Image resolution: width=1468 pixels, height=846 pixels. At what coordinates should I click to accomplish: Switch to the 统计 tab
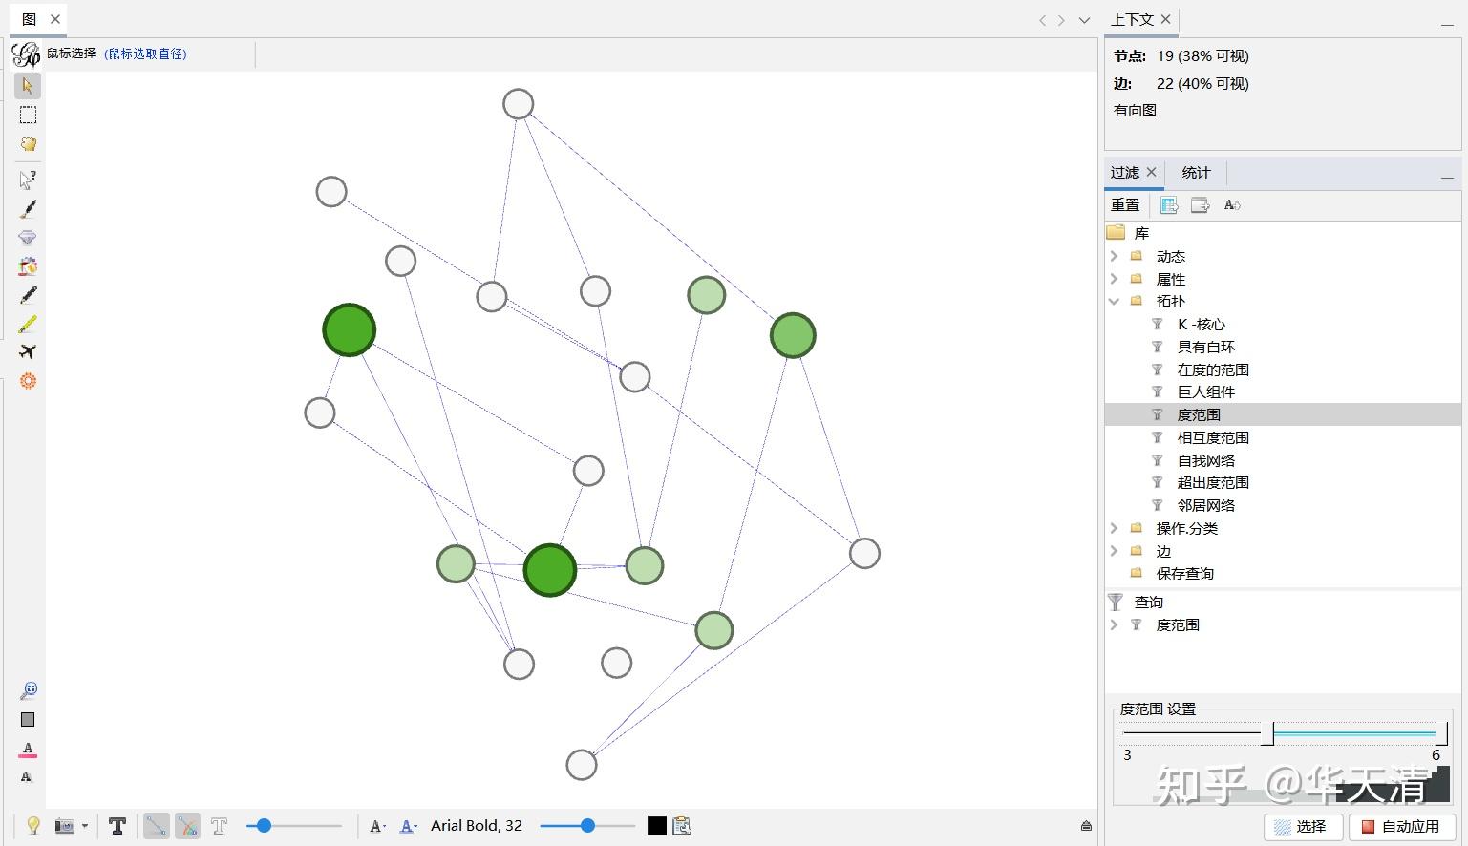[x=1196, y=173]
